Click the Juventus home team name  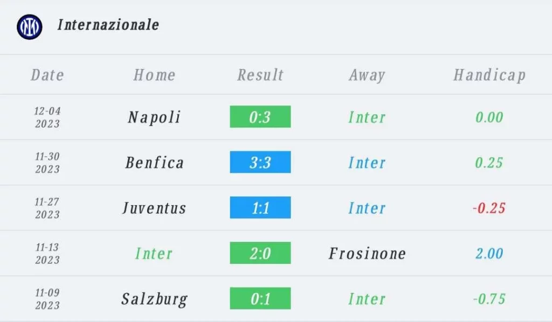[154, 208]
